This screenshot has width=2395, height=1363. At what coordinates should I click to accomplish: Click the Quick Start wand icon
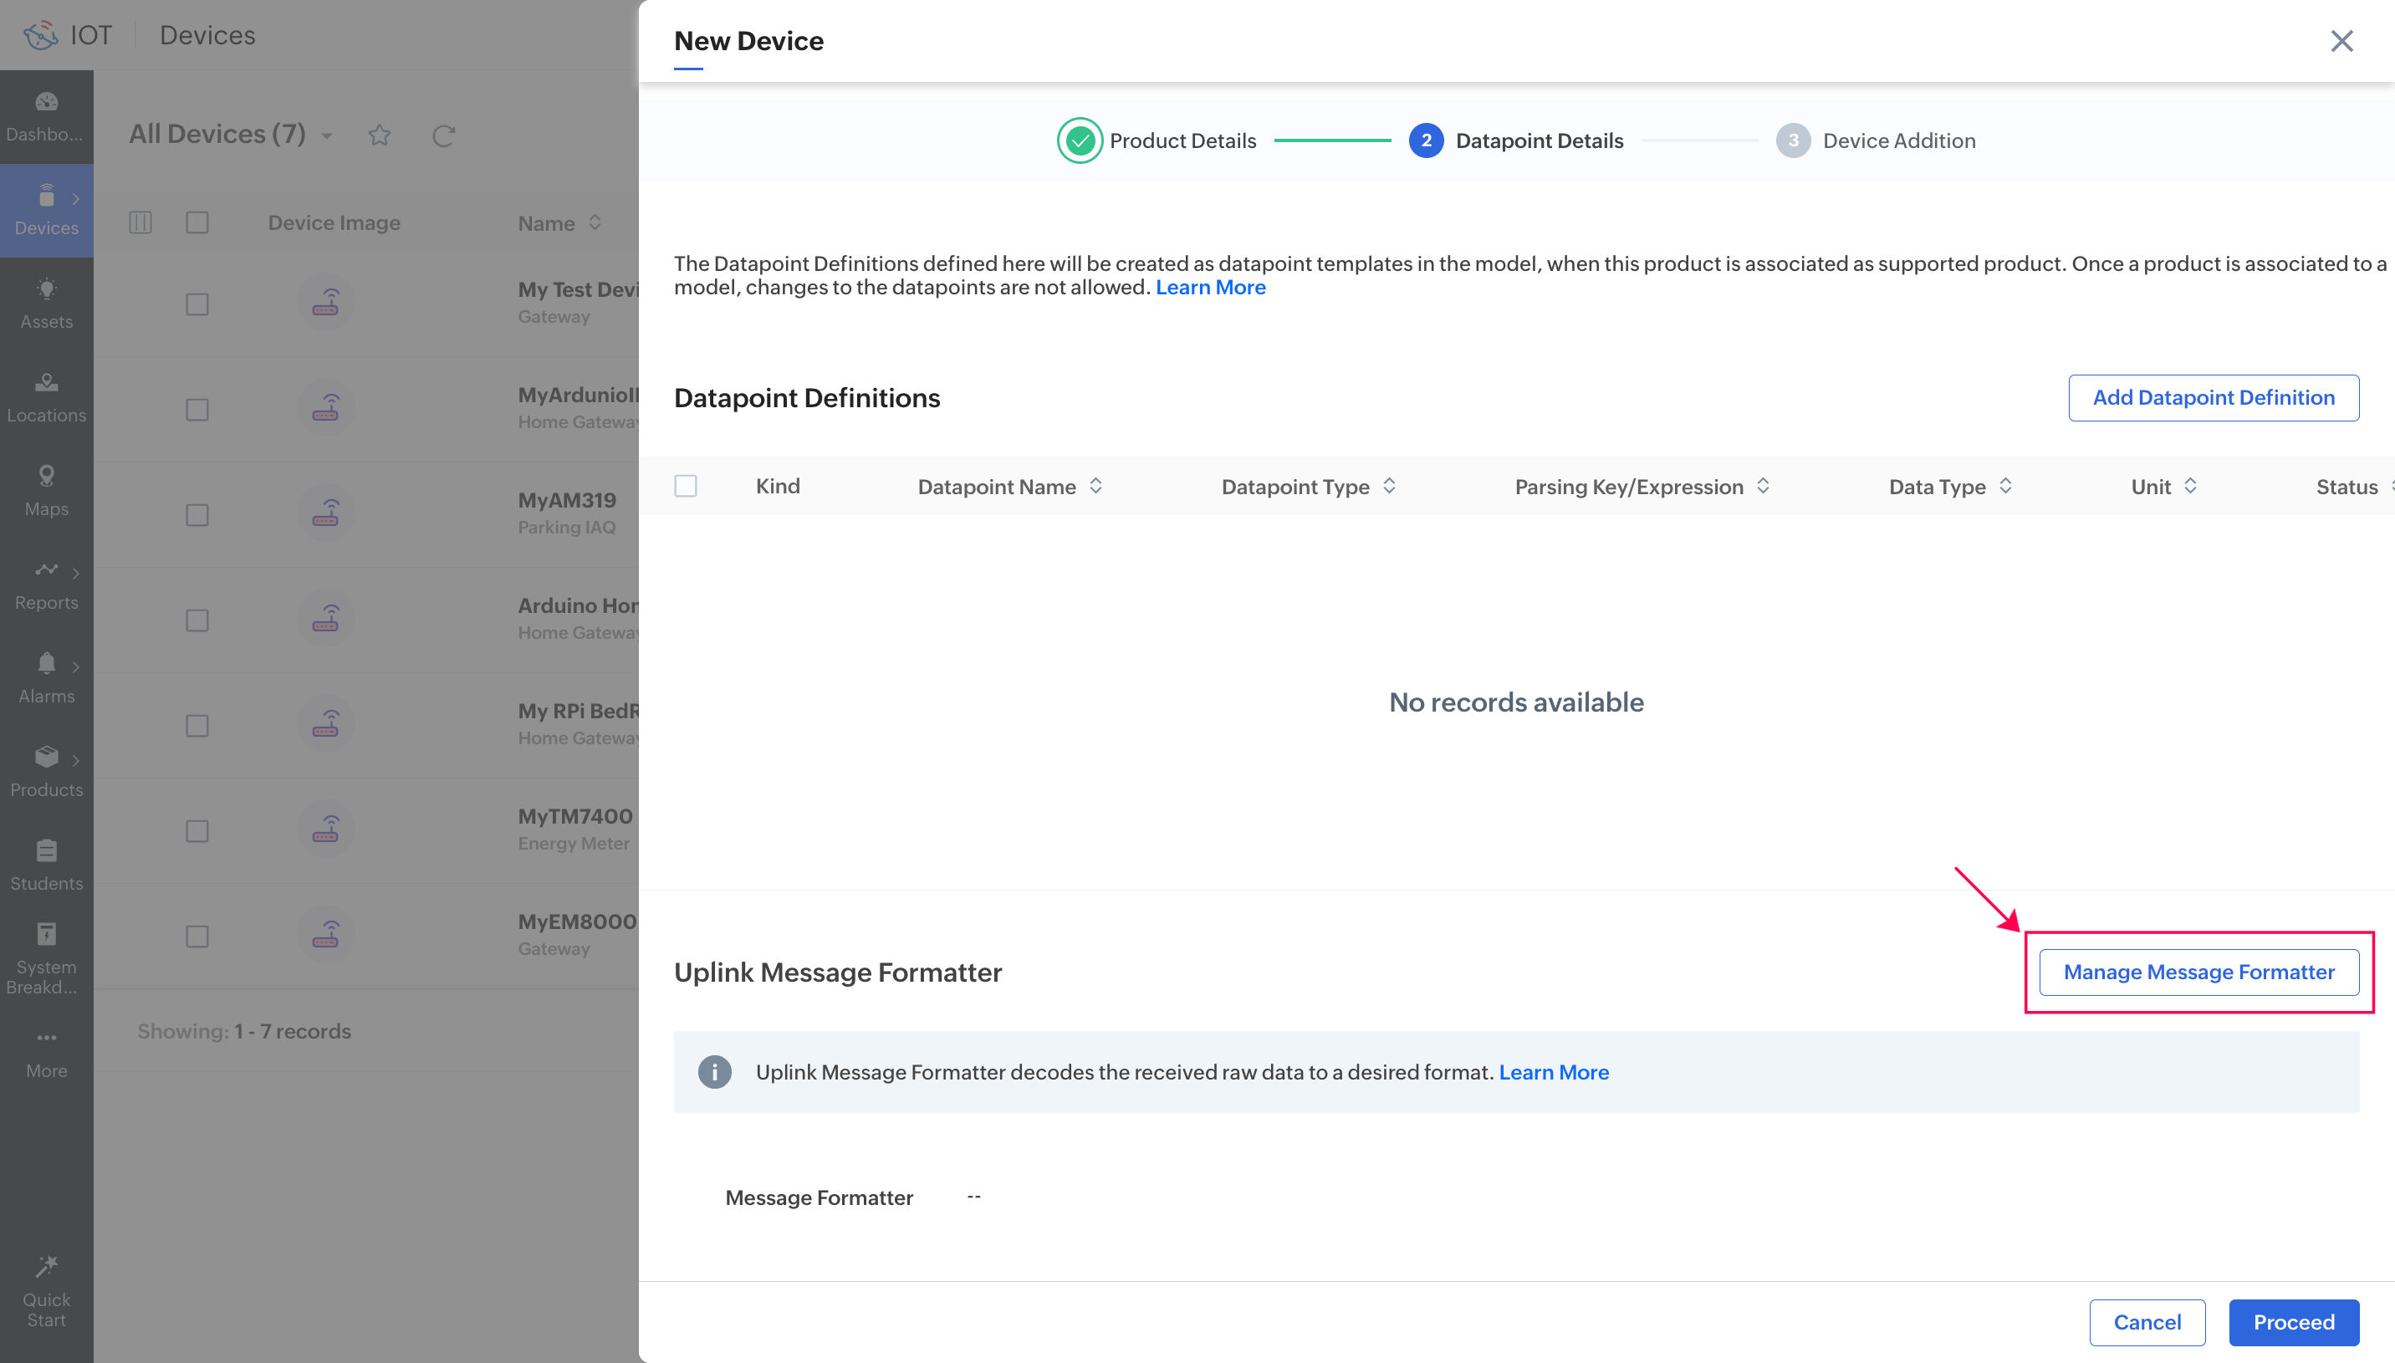[46, 1267]
